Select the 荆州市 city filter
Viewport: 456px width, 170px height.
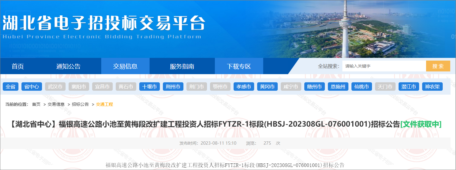click(173, 87)
